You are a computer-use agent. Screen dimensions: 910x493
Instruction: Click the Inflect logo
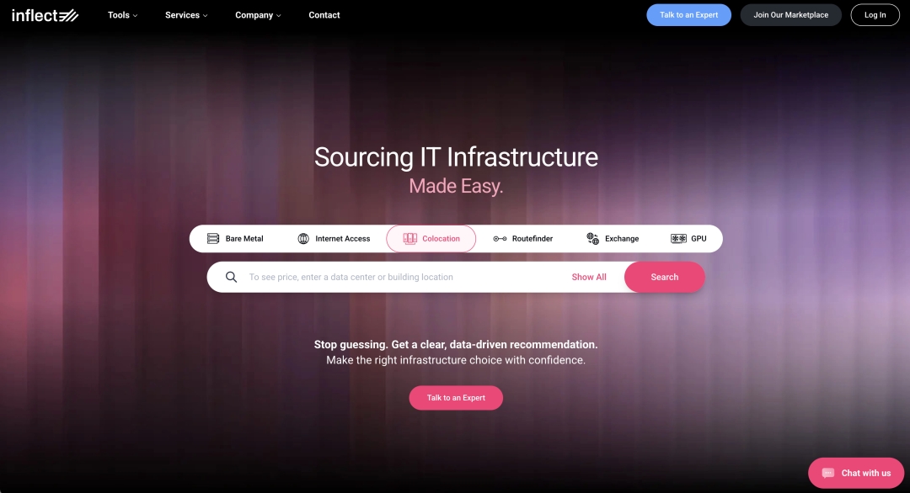click(45, 15)
